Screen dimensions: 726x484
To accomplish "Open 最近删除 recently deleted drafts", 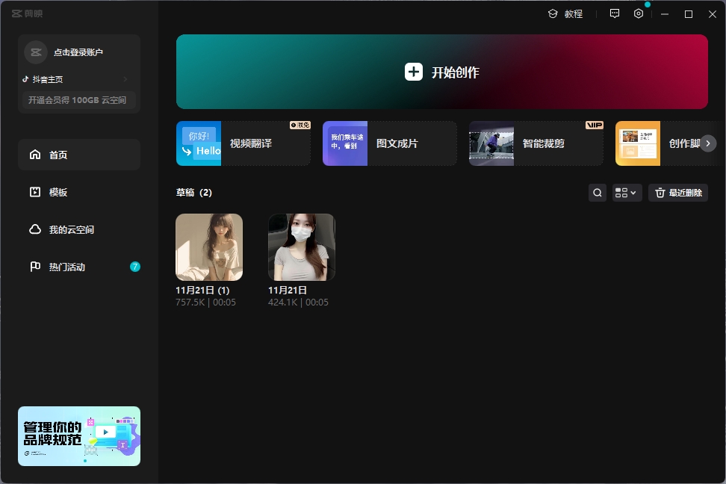I will [677, 192].
